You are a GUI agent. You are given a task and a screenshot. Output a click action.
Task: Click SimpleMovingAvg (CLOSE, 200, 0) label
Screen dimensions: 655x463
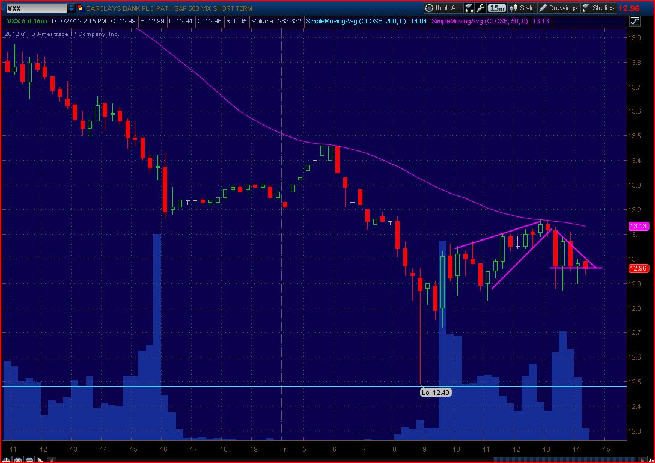point(356,21)
